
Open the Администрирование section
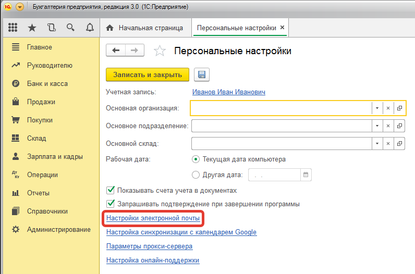tap(59, 230)
